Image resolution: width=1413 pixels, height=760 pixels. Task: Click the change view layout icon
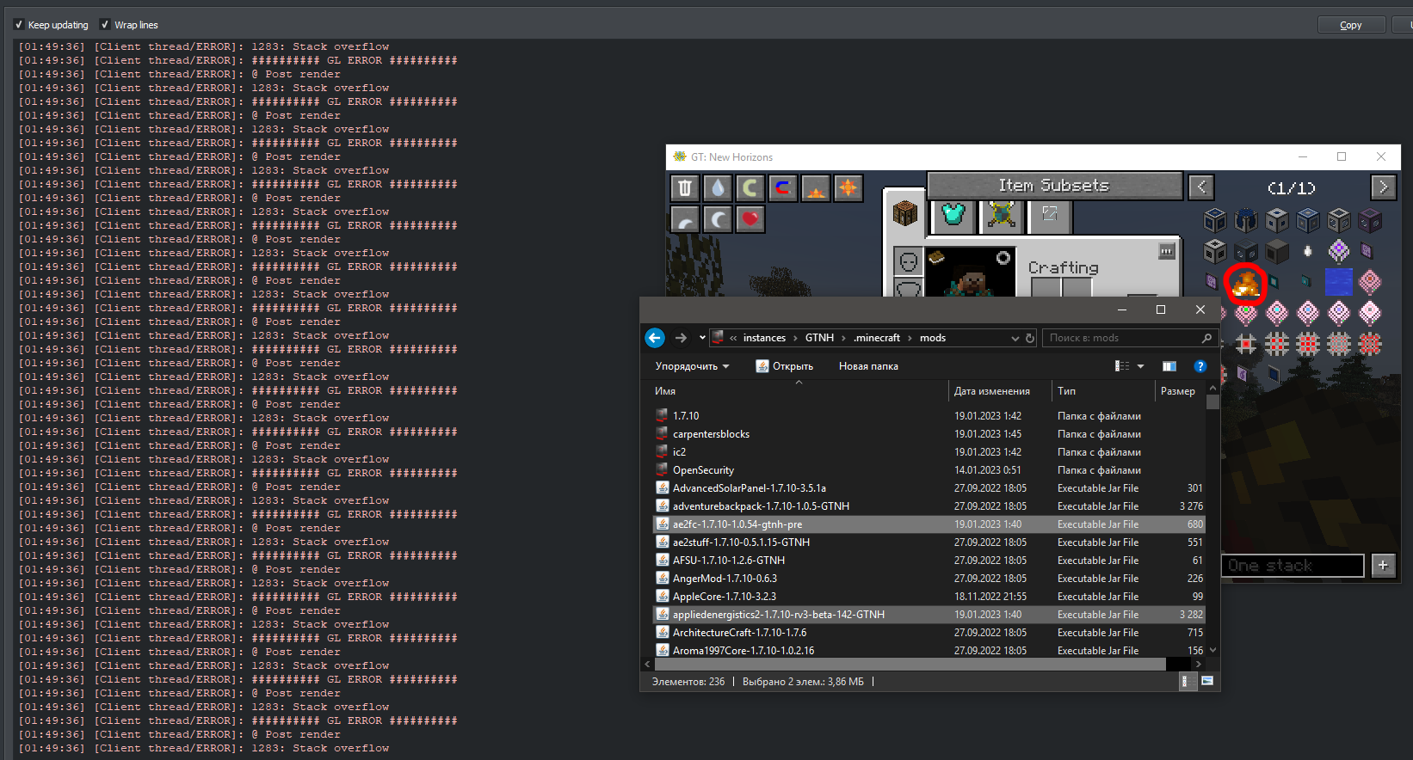point(1122,366)
